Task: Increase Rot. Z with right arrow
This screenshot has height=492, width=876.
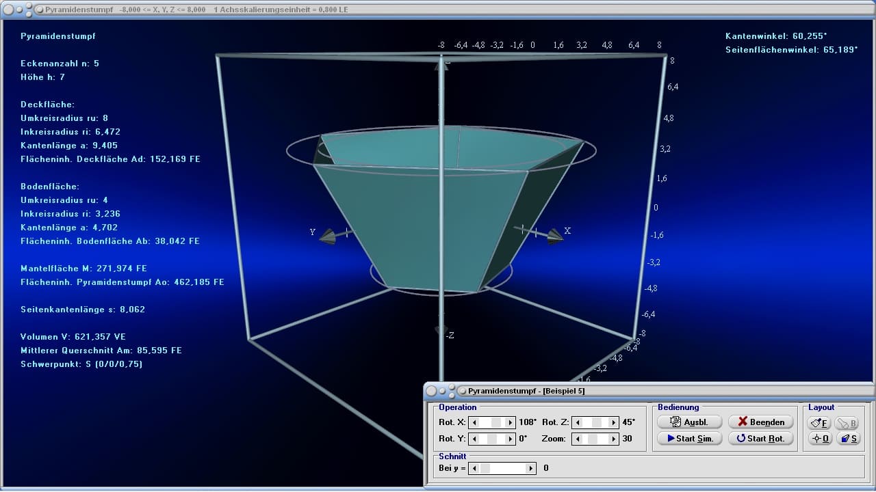Action: click(x=613, y=422)
